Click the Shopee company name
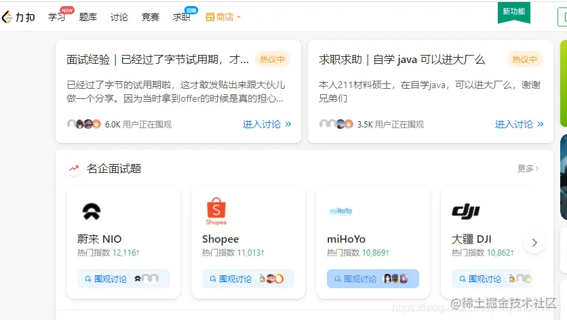Screen dimensions: 567x320 coord(220,239)
